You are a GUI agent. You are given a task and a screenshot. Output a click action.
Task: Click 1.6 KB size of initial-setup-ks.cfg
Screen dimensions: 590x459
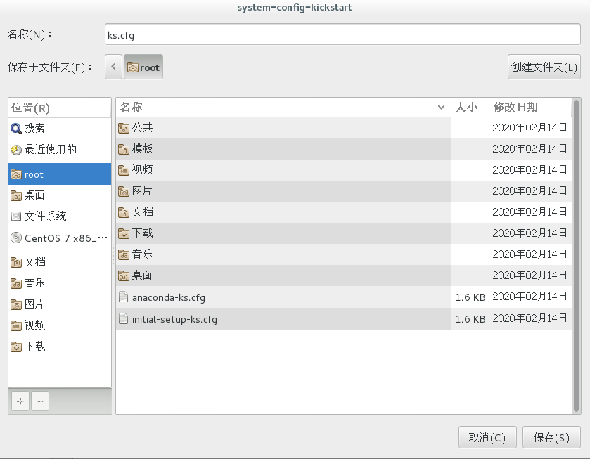pos(470,319)
